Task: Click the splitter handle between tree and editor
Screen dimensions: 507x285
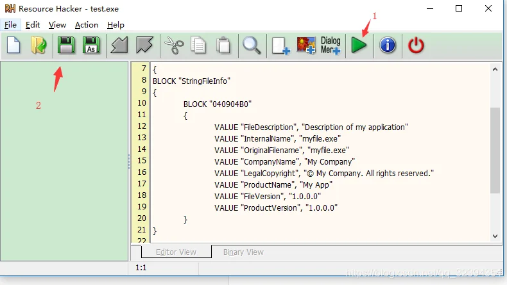Action: point(129,161)
